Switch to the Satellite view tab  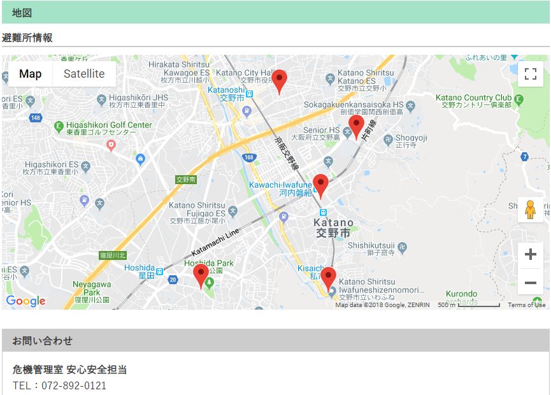(x=84, y=74)
